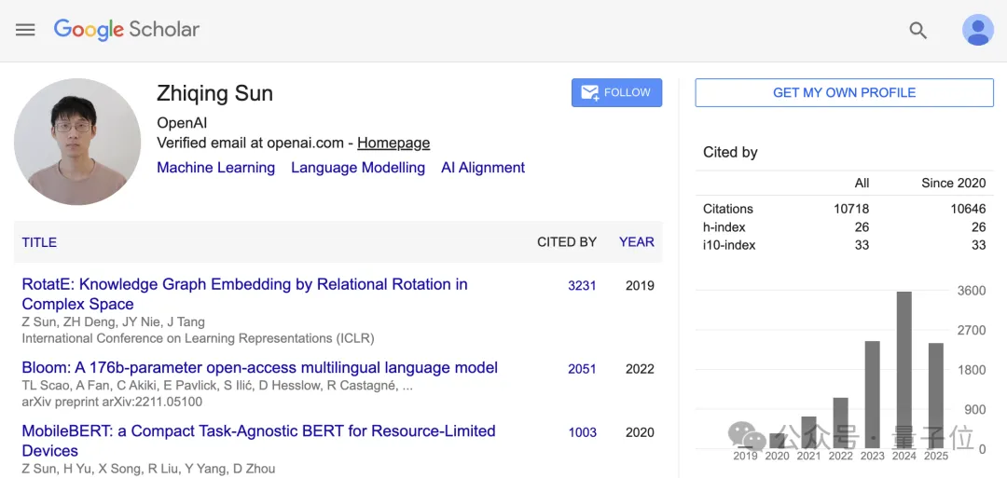This screenshot has width=1007, height=478.
Task: Select the Language Modelling interest tag
Action: click(x=358, y=168)
